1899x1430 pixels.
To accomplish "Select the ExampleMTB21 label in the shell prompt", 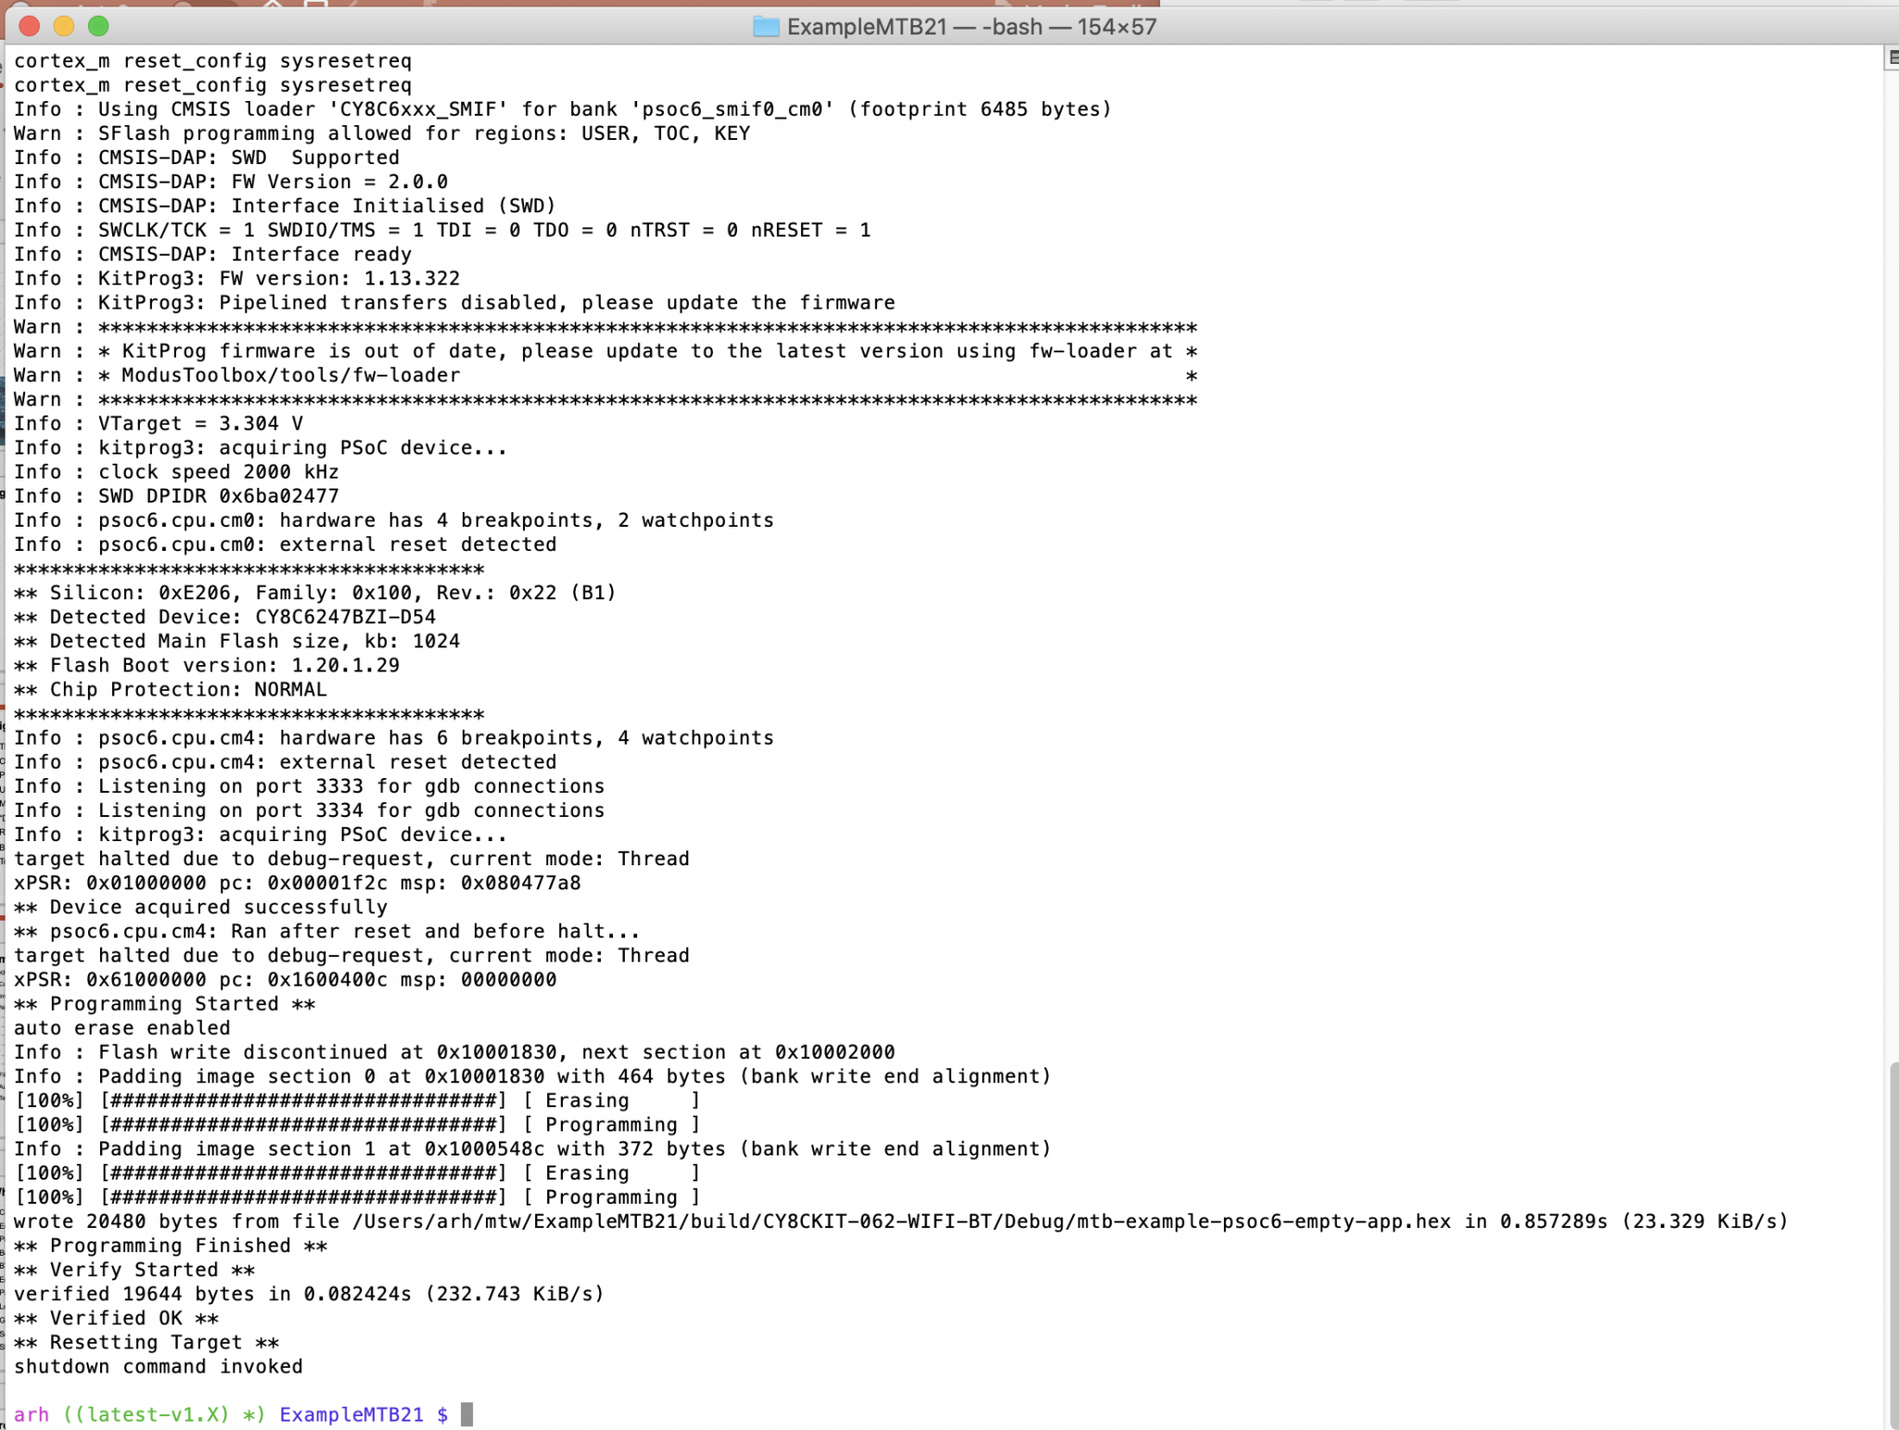I will tap(352, 1414).
